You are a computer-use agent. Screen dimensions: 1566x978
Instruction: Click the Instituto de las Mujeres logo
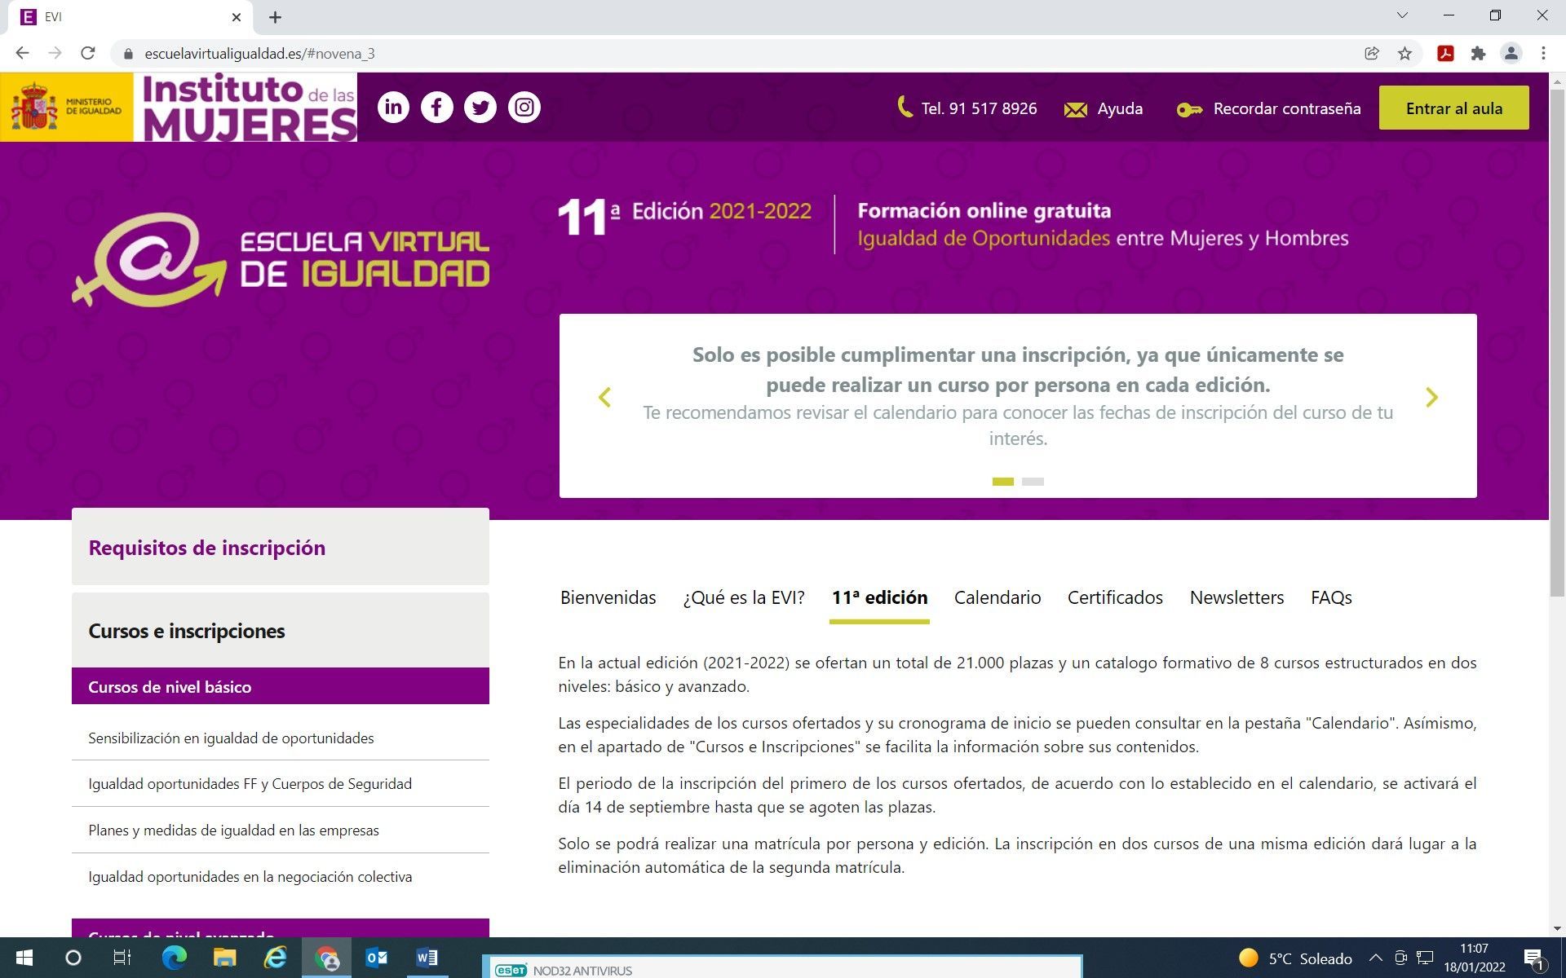246,108
